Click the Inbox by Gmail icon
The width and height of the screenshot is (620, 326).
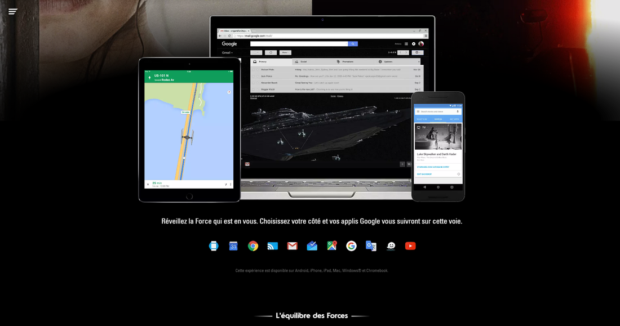click(312, 246)
